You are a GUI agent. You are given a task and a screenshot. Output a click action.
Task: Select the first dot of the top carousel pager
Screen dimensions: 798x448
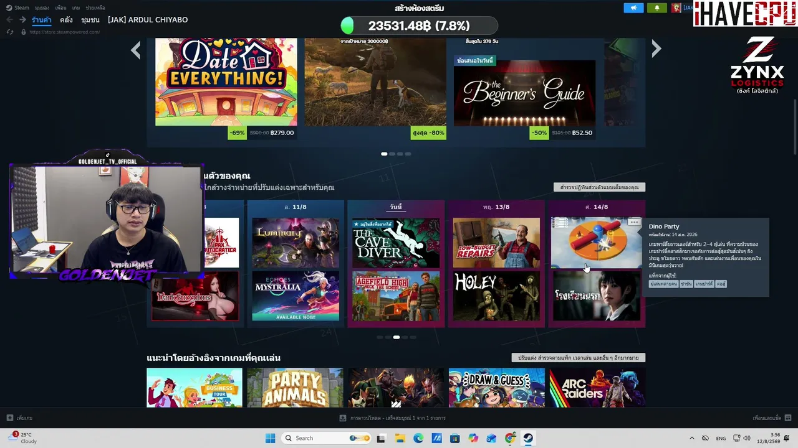click(384, 154)
